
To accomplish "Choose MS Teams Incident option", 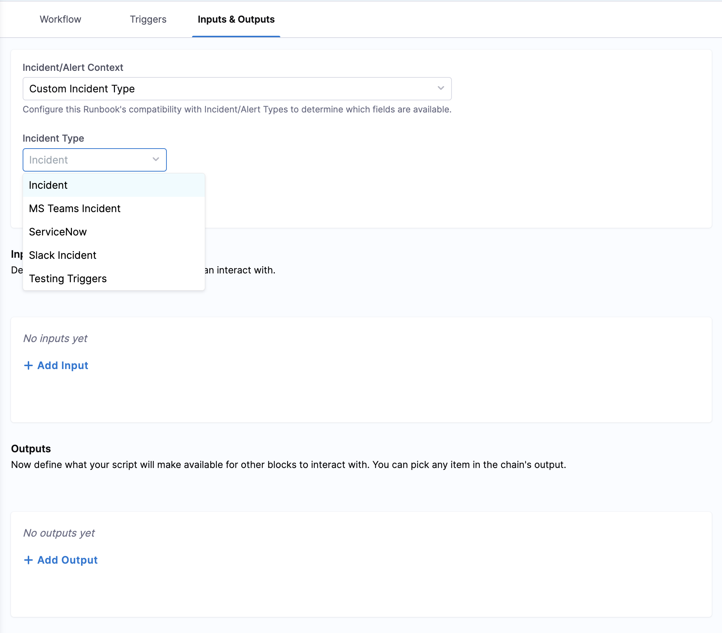I will (75, 208).
